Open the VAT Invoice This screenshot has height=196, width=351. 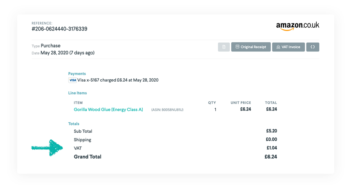point(288,47)
